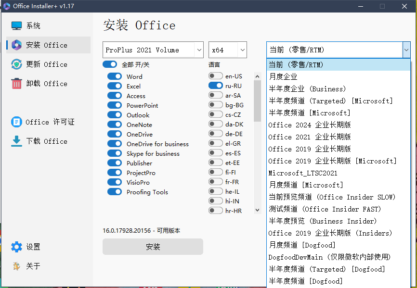Click the Install Office purple icon

[x=17, y=45]
